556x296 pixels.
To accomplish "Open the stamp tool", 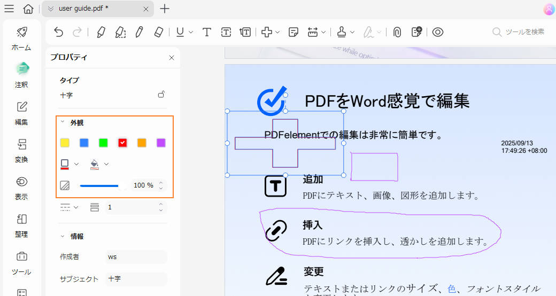I will [x=342, y=32].
